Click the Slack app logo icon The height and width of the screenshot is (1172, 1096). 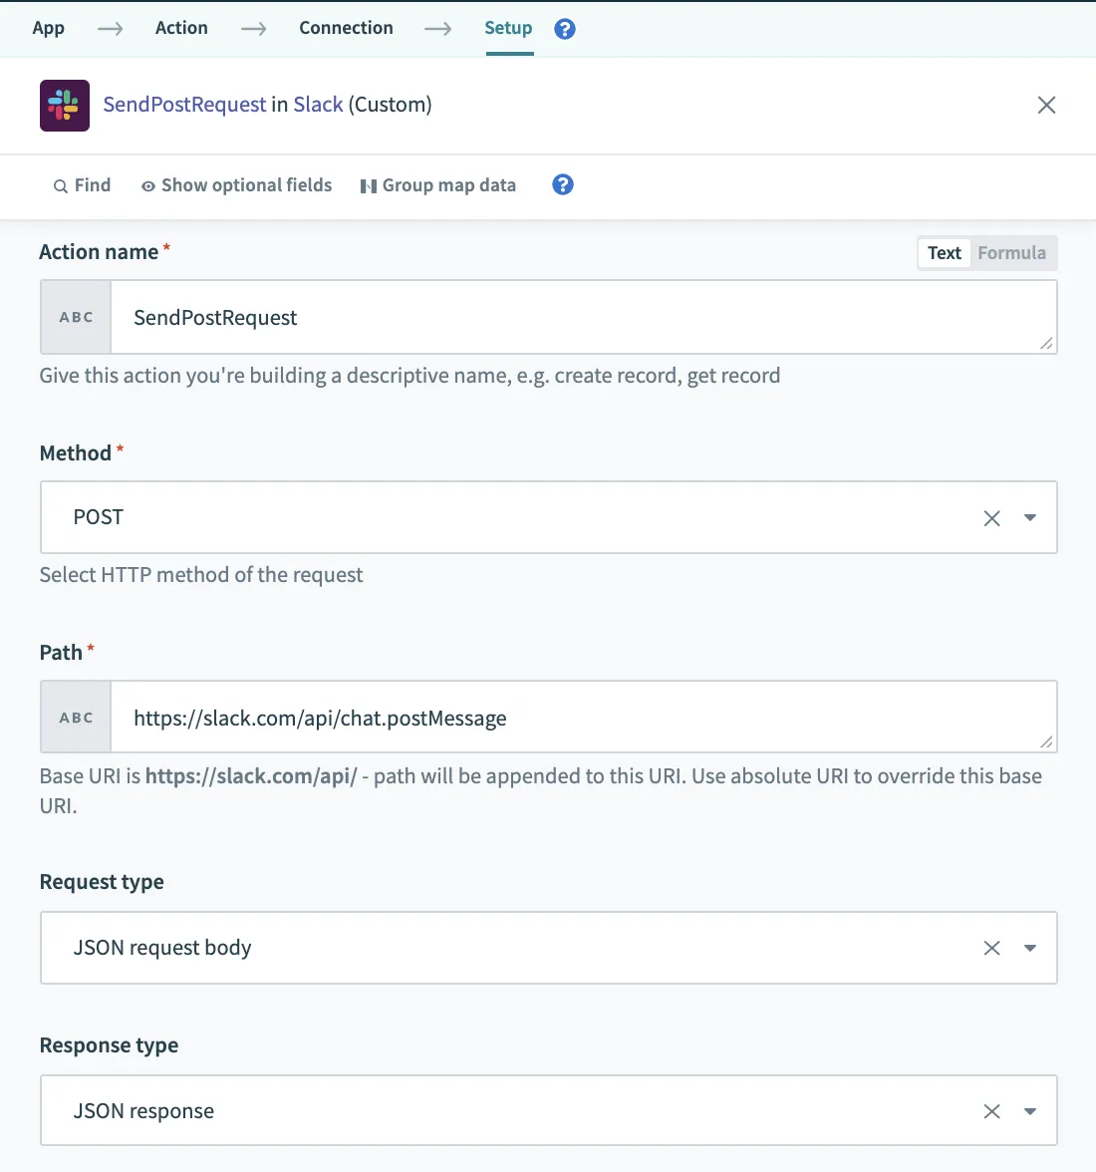click(x=65, y=106)
